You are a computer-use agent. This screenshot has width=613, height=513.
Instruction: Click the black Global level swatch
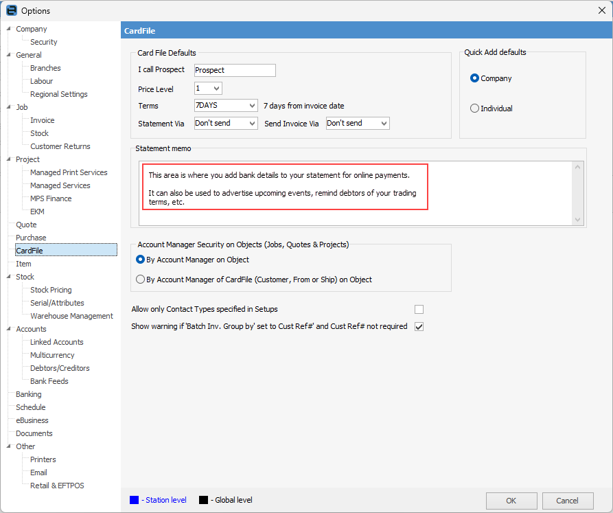(x=203, y=500)
